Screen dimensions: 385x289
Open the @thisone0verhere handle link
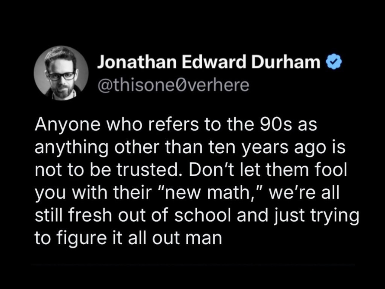click(173, 85)
